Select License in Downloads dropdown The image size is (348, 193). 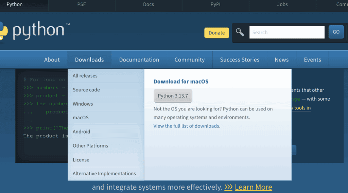pos(106,160)
